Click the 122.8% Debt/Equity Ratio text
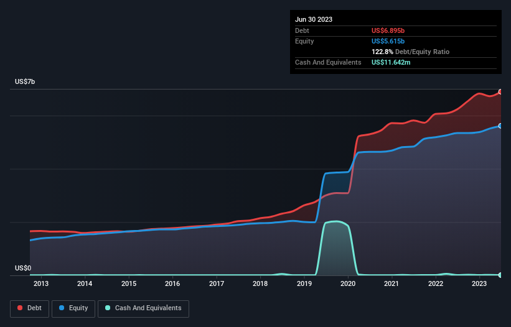 tap(410, 52)
